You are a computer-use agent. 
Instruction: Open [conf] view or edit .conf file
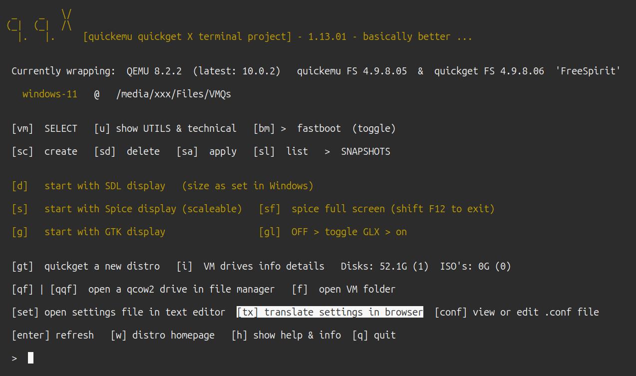click(x=517, y=313)
